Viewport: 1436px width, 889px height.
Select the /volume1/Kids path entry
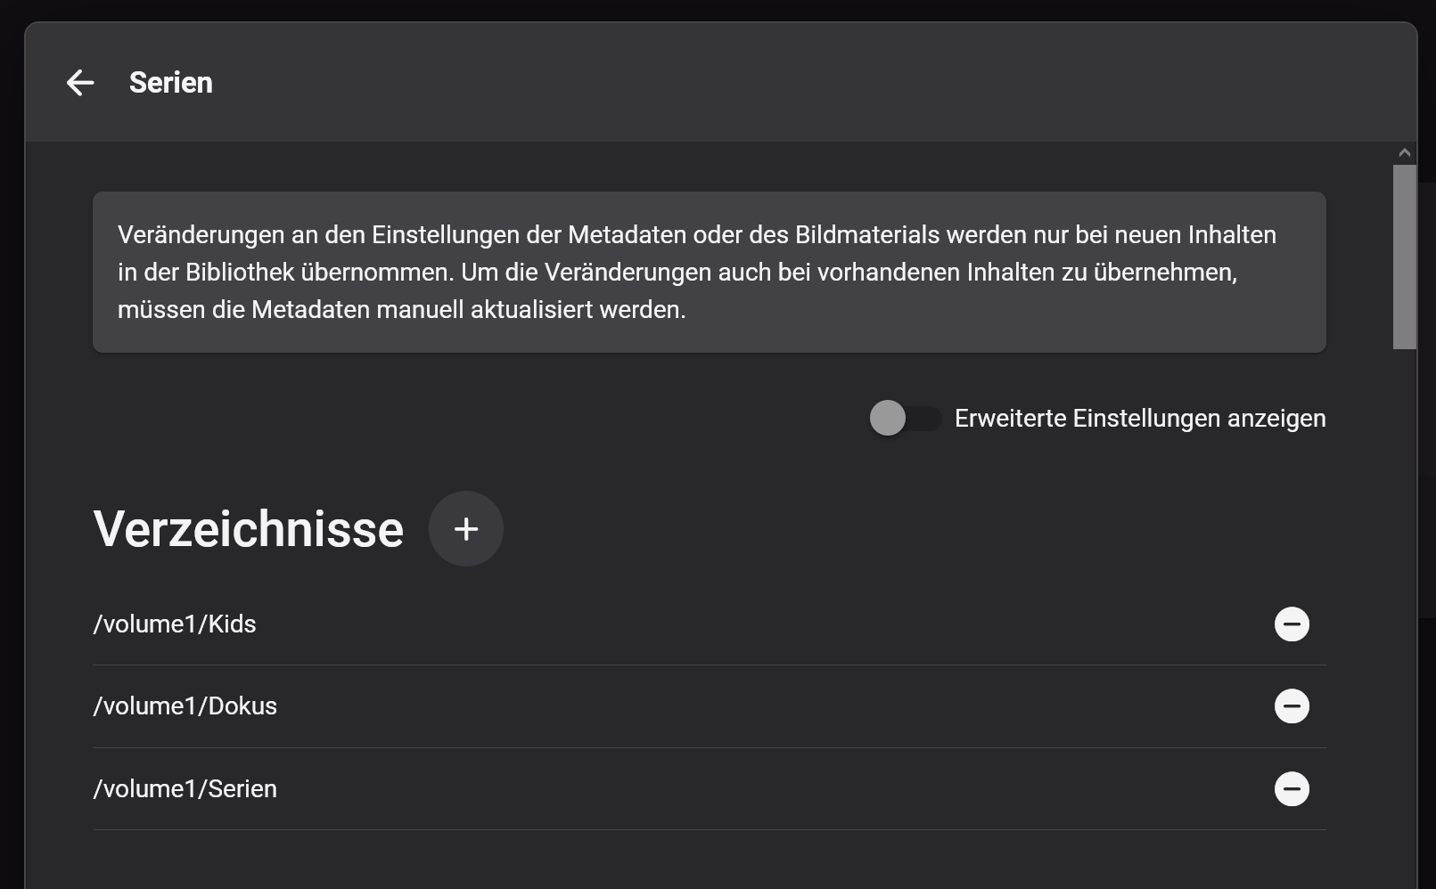[x=175, y=624]
